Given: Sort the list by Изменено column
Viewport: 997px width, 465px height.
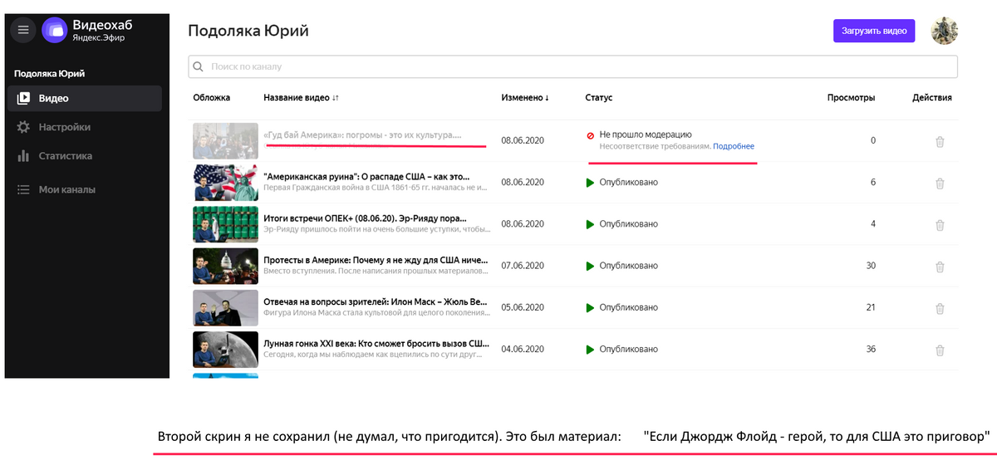Looking at the screenshot, I should (525, 98).
